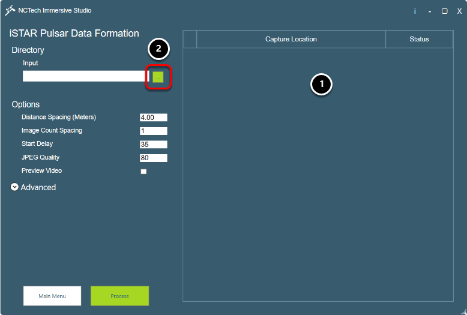
Task: Edit the Image Count Spacing value field
Action: 154,131
